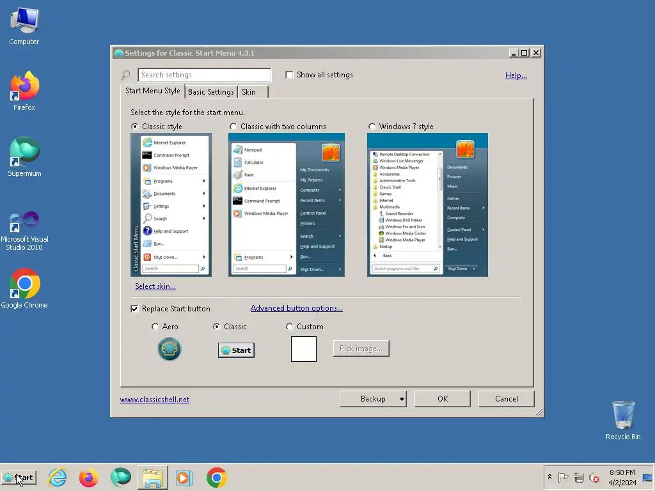Click the Classic Start button preview image

[236, 350]
